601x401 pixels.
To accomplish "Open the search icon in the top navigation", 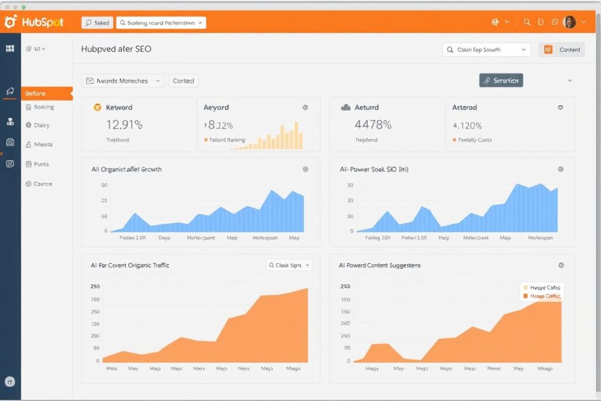I will 526,22.
